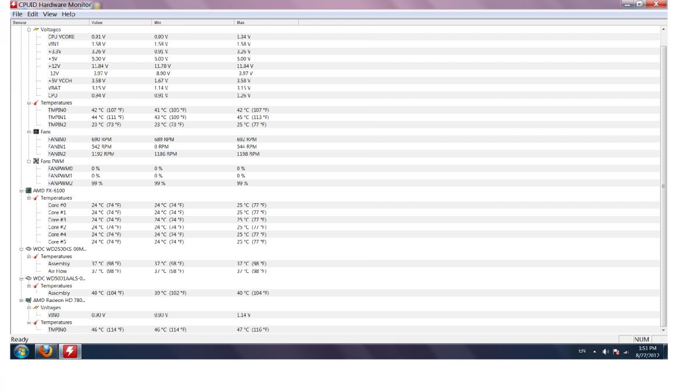Click the NUM indicator in status bar
This screenshot has width=698, height=392.
642,339
